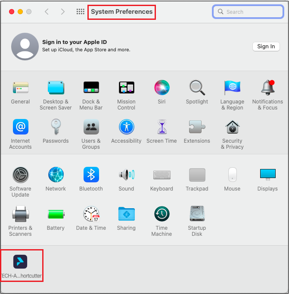The width and height of the screenshot is (289, 294).
Task: Go forward with the right chevron
Action: pos(63,12)
